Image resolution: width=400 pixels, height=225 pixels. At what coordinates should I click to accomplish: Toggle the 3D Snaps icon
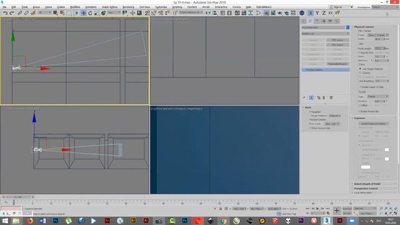(x=147, y=13)
